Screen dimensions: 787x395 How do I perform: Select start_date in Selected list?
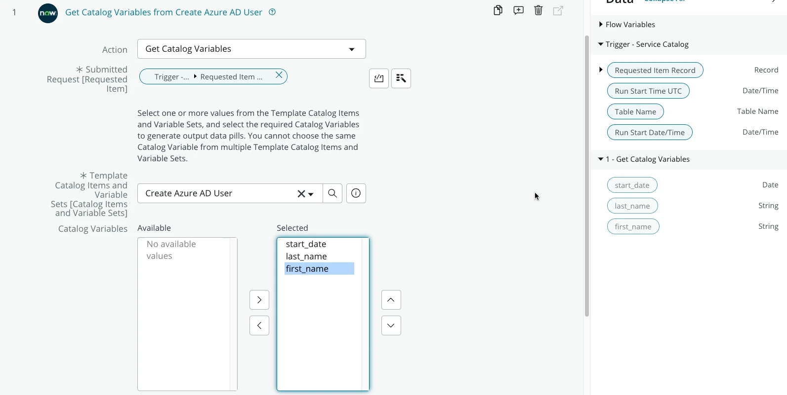click(319, 244)
